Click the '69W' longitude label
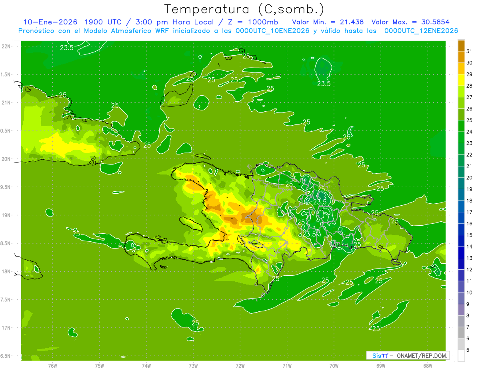480x371 pixels. [x=381, y=366]
